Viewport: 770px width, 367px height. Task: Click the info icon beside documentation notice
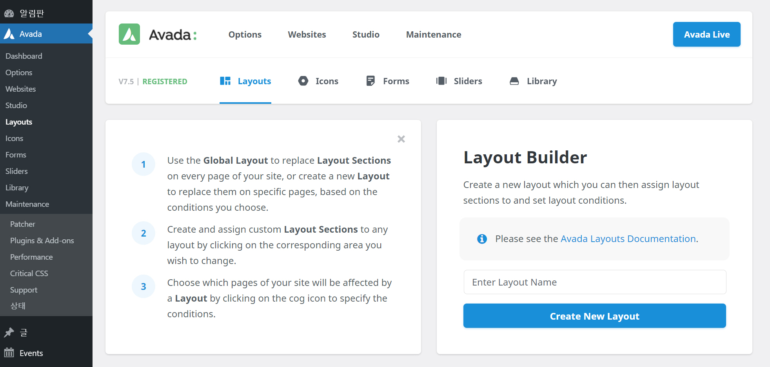(482, 239)
